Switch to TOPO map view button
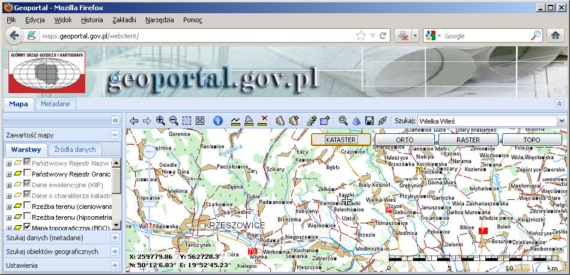Screen dimensions: 570x275 [x=532, y=140]
